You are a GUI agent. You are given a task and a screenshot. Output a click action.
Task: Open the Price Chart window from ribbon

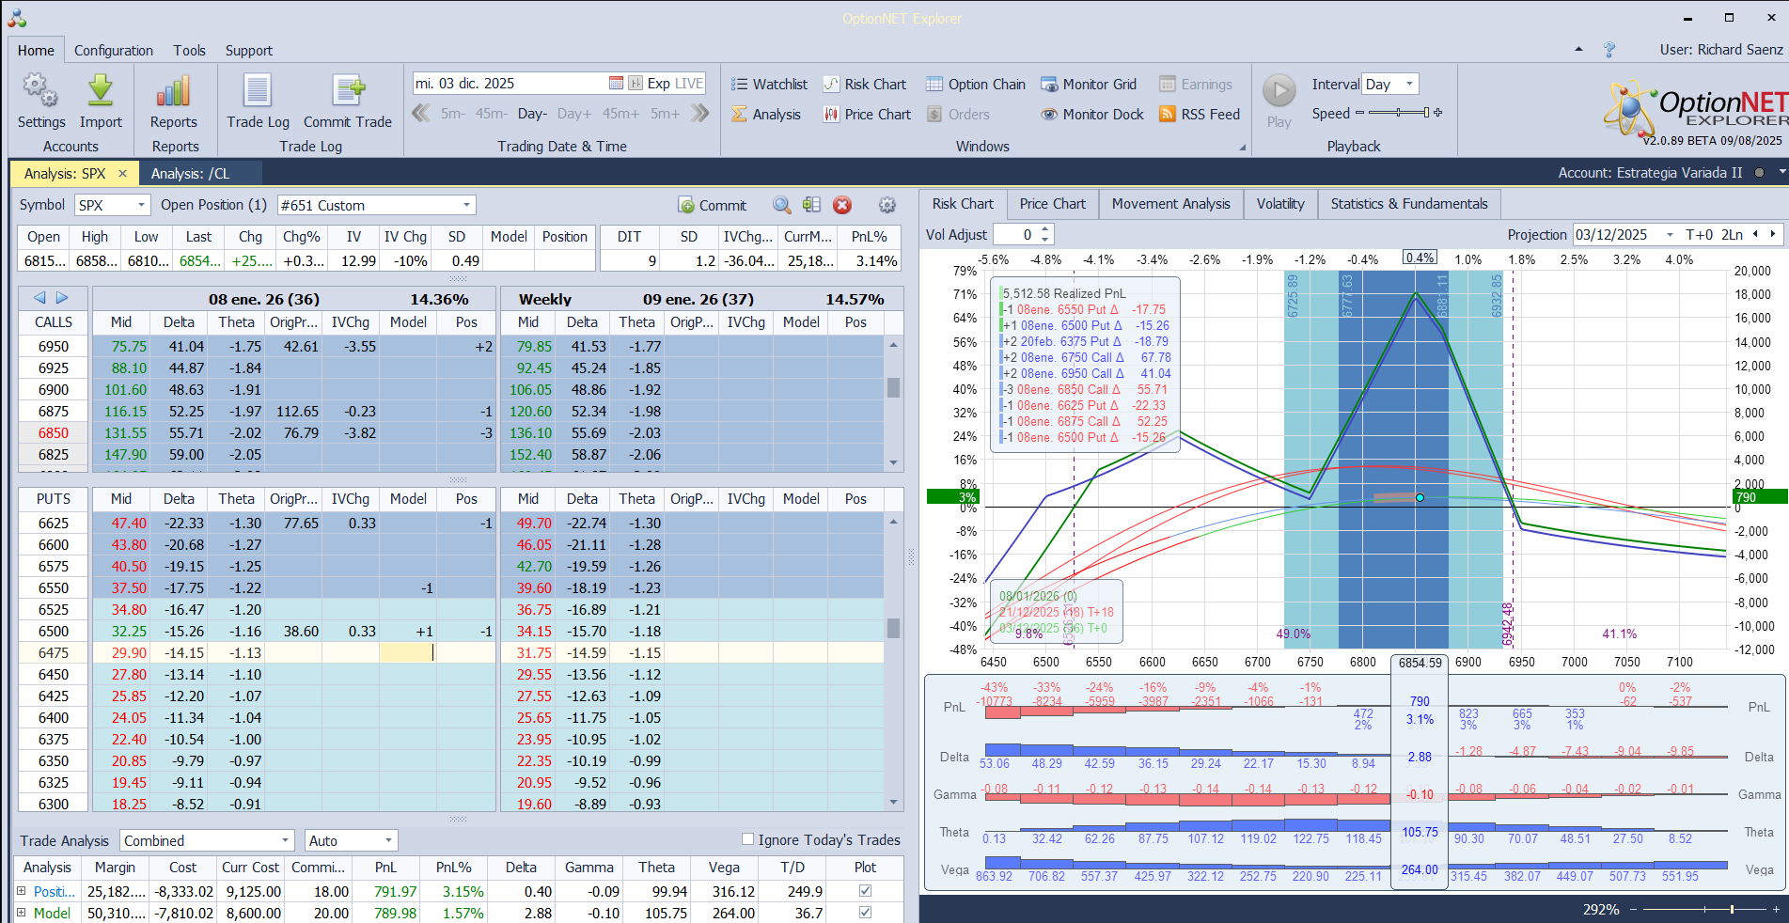pyautogui.click(x=867, y=114)
